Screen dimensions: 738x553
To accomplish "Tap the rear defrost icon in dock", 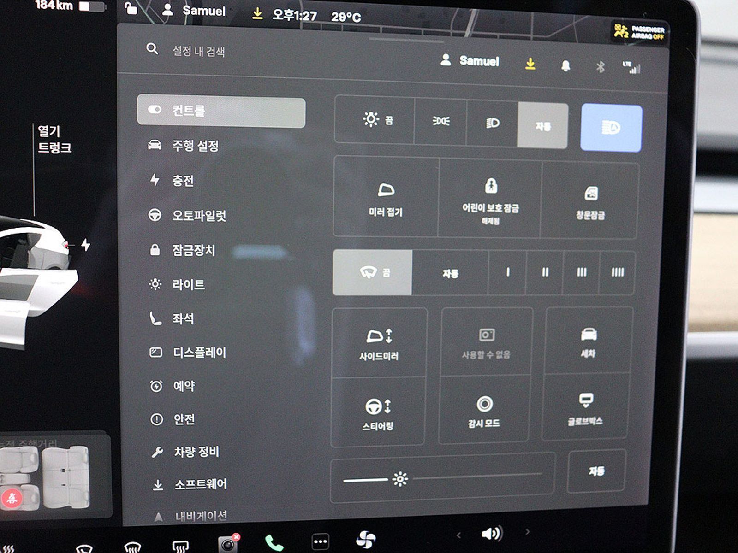I will (180, 547).
